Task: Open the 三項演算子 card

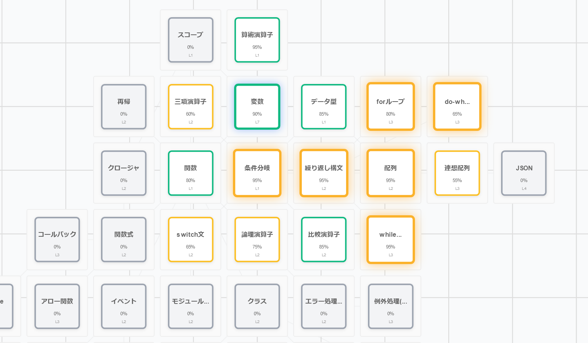Action: (x=191, y=106)
